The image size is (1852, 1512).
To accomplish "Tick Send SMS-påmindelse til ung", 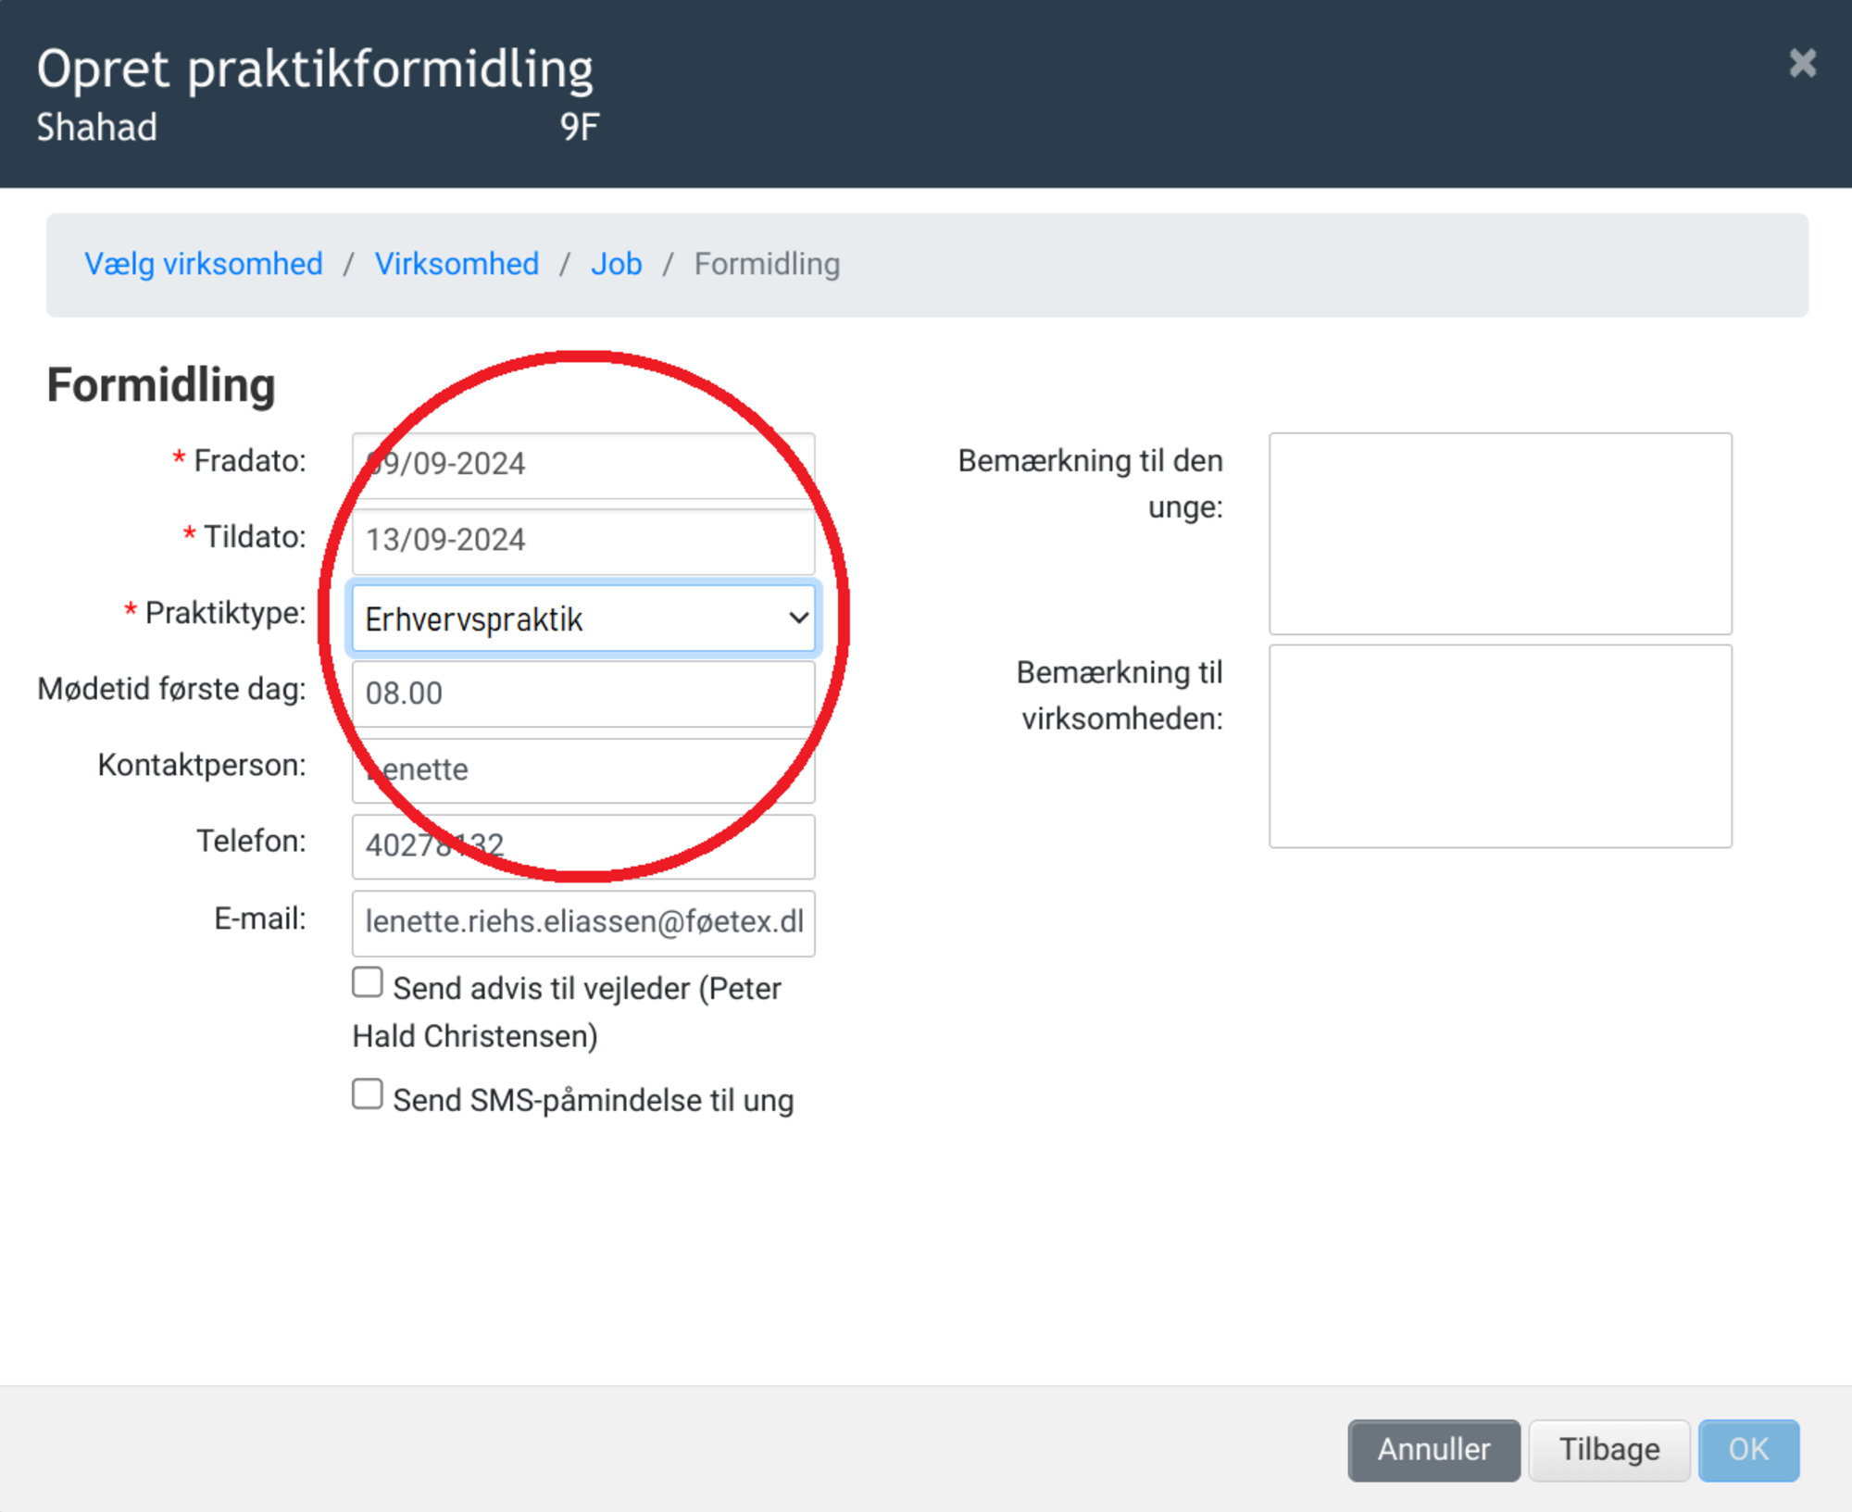I will [368, 1094].
